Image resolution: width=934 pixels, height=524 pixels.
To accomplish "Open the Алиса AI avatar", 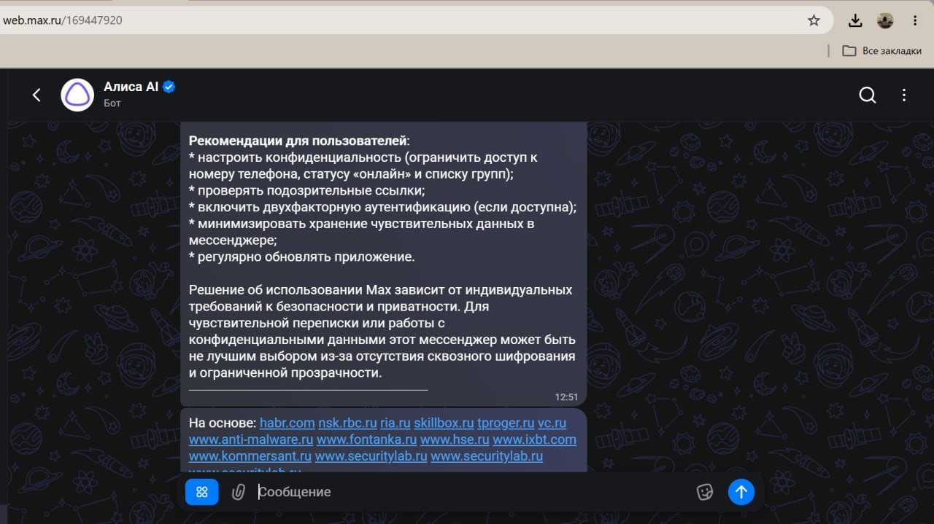I will point(77,95).
